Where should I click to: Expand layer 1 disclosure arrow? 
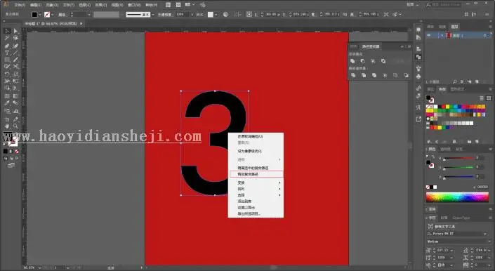point(442,36)
